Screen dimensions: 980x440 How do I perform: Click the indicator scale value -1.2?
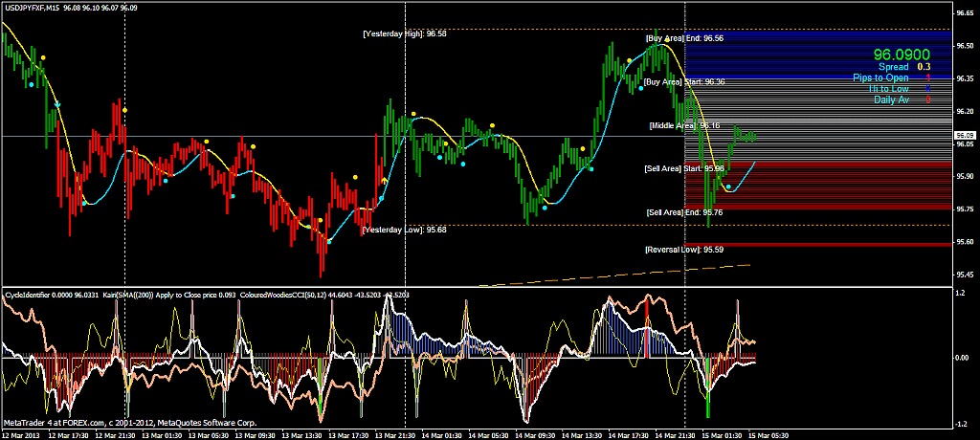pyautogui.click(x=961, y=424)
